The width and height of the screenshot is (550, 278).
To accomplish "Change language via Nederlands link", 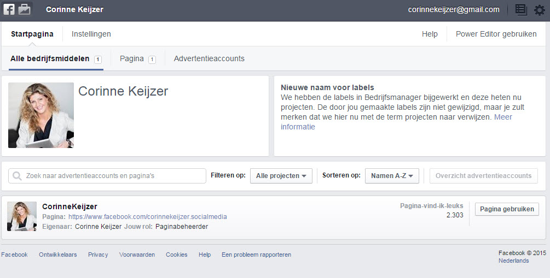I will click(x=513, y=261).
